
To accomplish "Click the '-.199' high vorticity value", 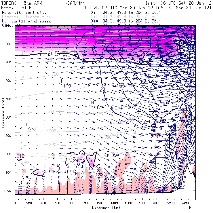I will (x=64, y=86).
